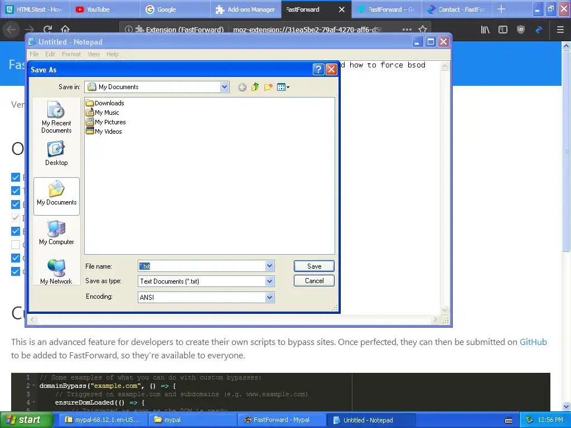
Task: Toggle the third FastForward option checkbox
Action: (x=16, y=204)
